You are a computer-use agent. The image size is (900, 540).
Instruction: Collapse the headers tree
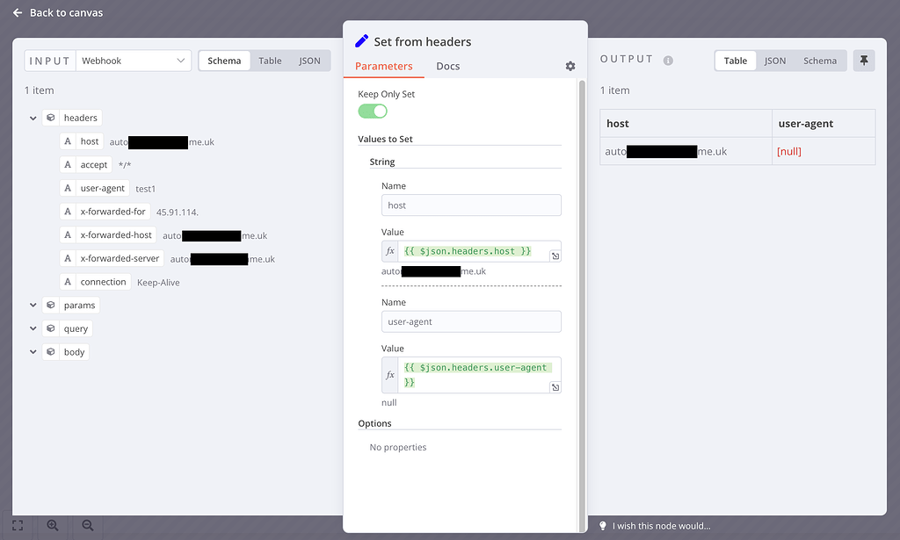coord(33,117)
